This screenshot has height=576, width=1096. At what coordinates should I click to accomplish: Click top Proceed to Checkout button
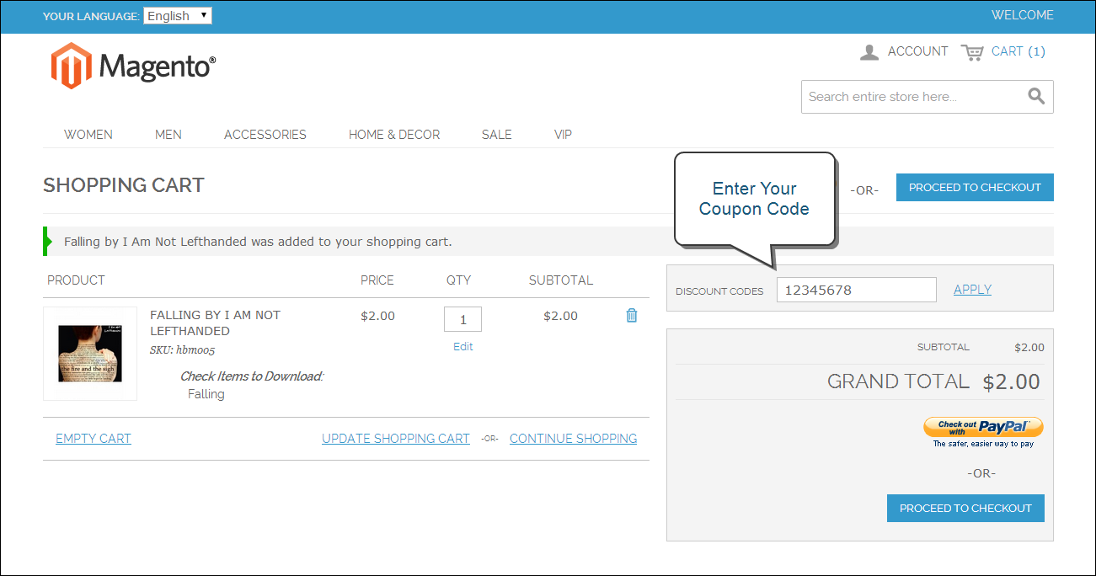(x=975, y=188)
